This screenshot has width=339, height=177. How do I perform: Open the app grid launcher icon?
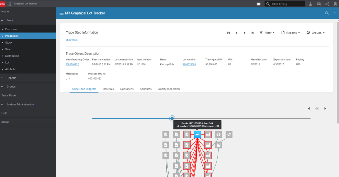[x=9, y=4]
